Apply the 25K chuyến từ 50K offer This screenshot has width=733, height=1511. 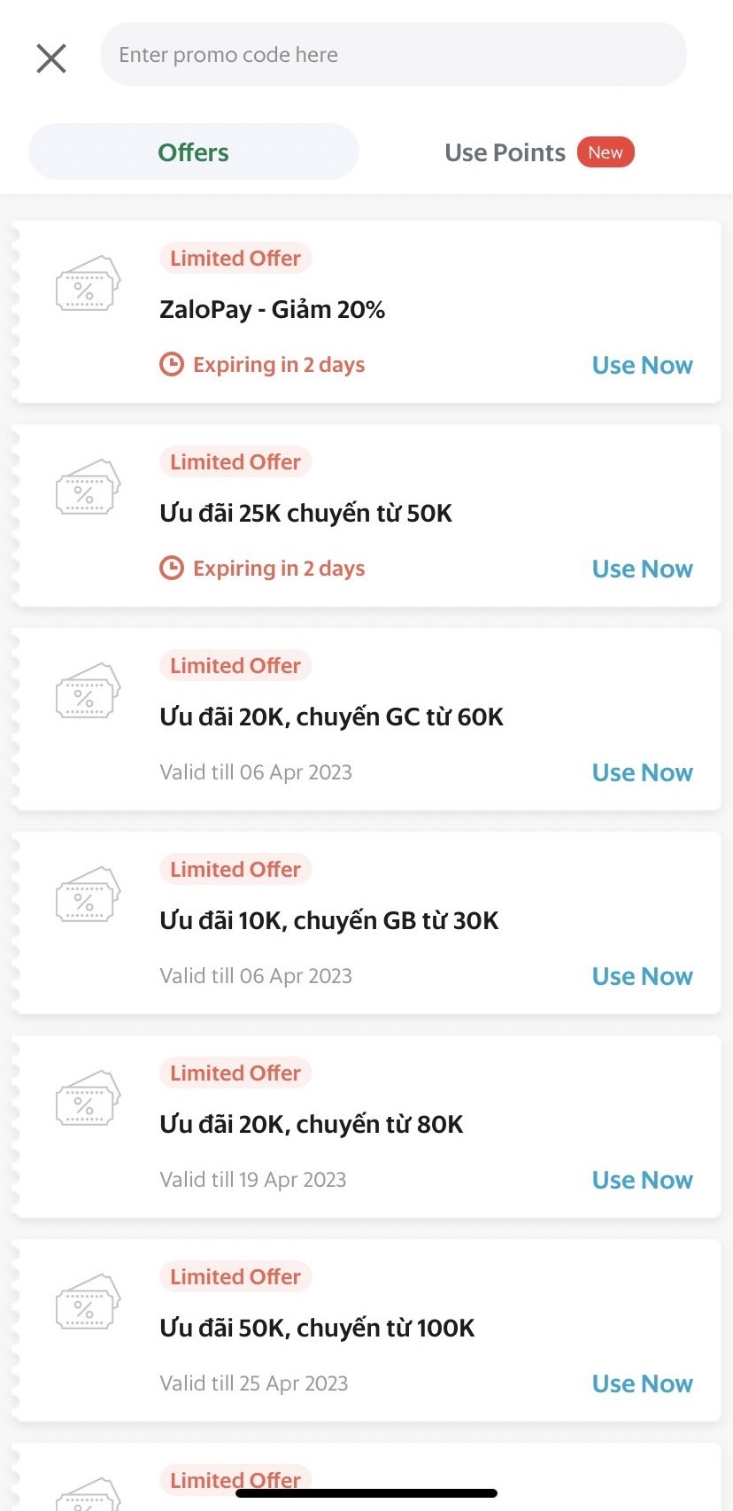642,569
